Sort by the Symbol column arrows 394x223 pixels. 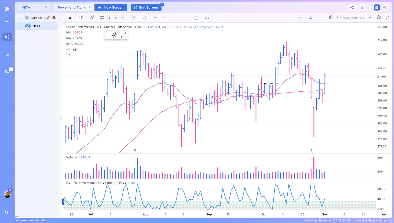coord(44,18)
